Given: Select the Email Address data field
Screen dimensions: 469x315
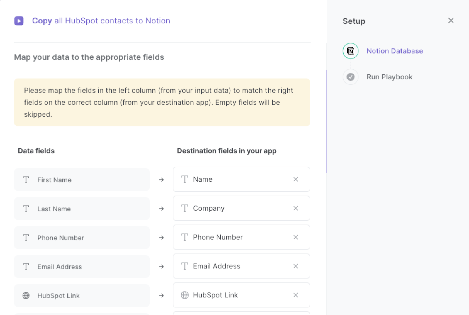Looking at the screenshot, I should [82, 267].
